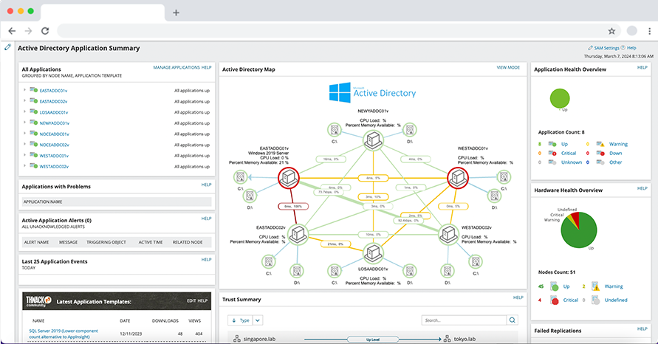658x344 pixels.
Task: Click the singapore.lab domain icon
Action: coord(236,339)
